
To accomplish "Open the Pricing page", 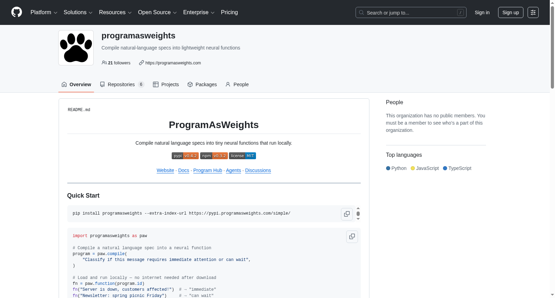I will coord(229,12).
